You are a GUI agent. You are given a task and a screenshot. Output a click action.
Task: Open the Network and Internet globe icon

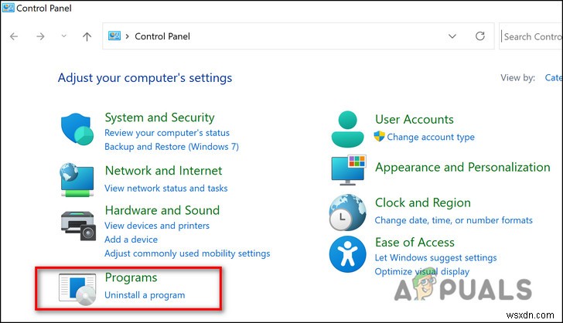pyautogui.click(x=78, y=178)
